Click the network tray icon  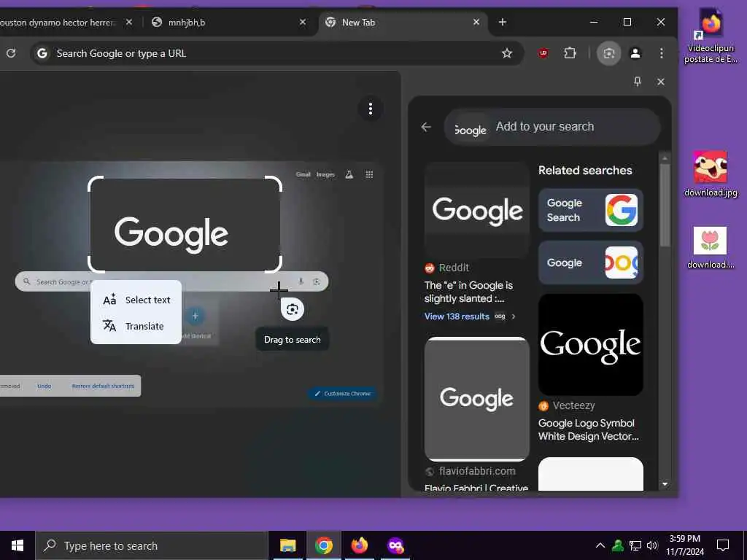(635, 545)
